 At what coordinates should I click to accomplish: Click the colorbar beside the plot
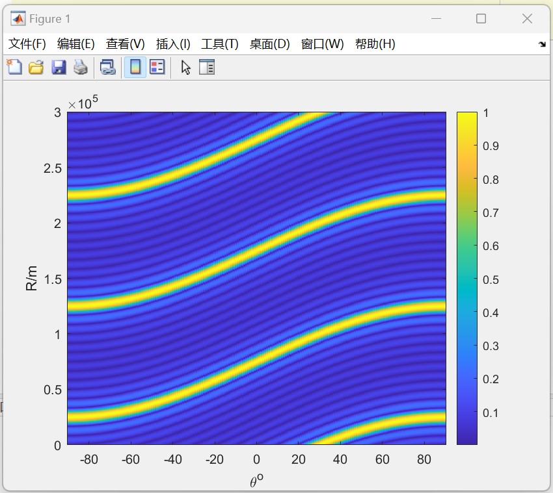click(x=467, y=278)
